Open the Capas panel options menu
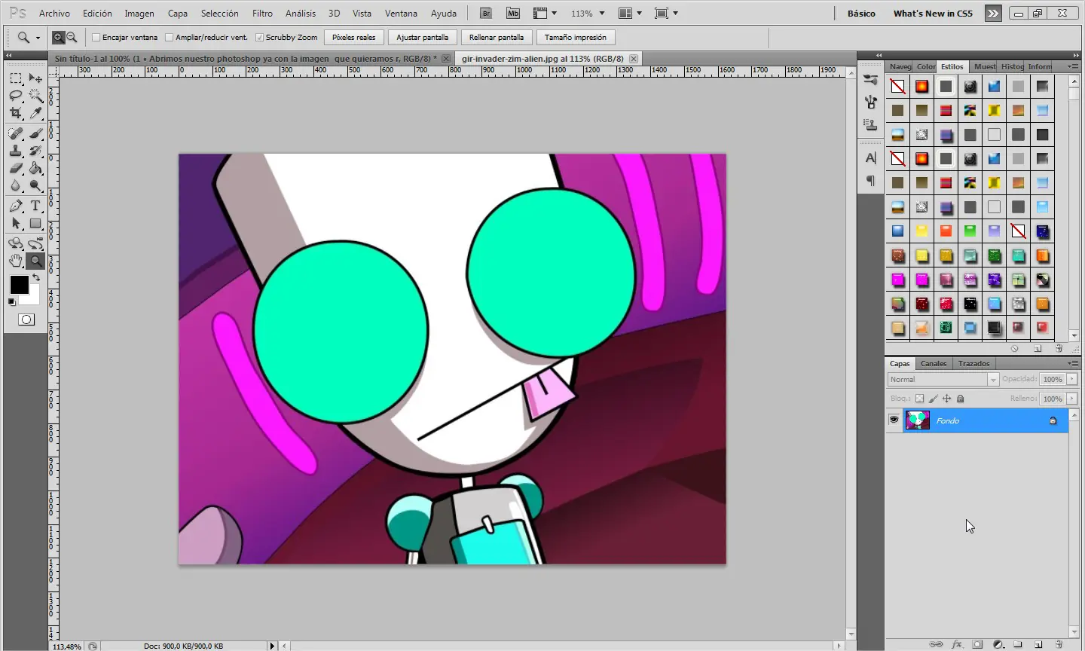The height and width of the screenshot is (651, 1085). [1073, 363]
